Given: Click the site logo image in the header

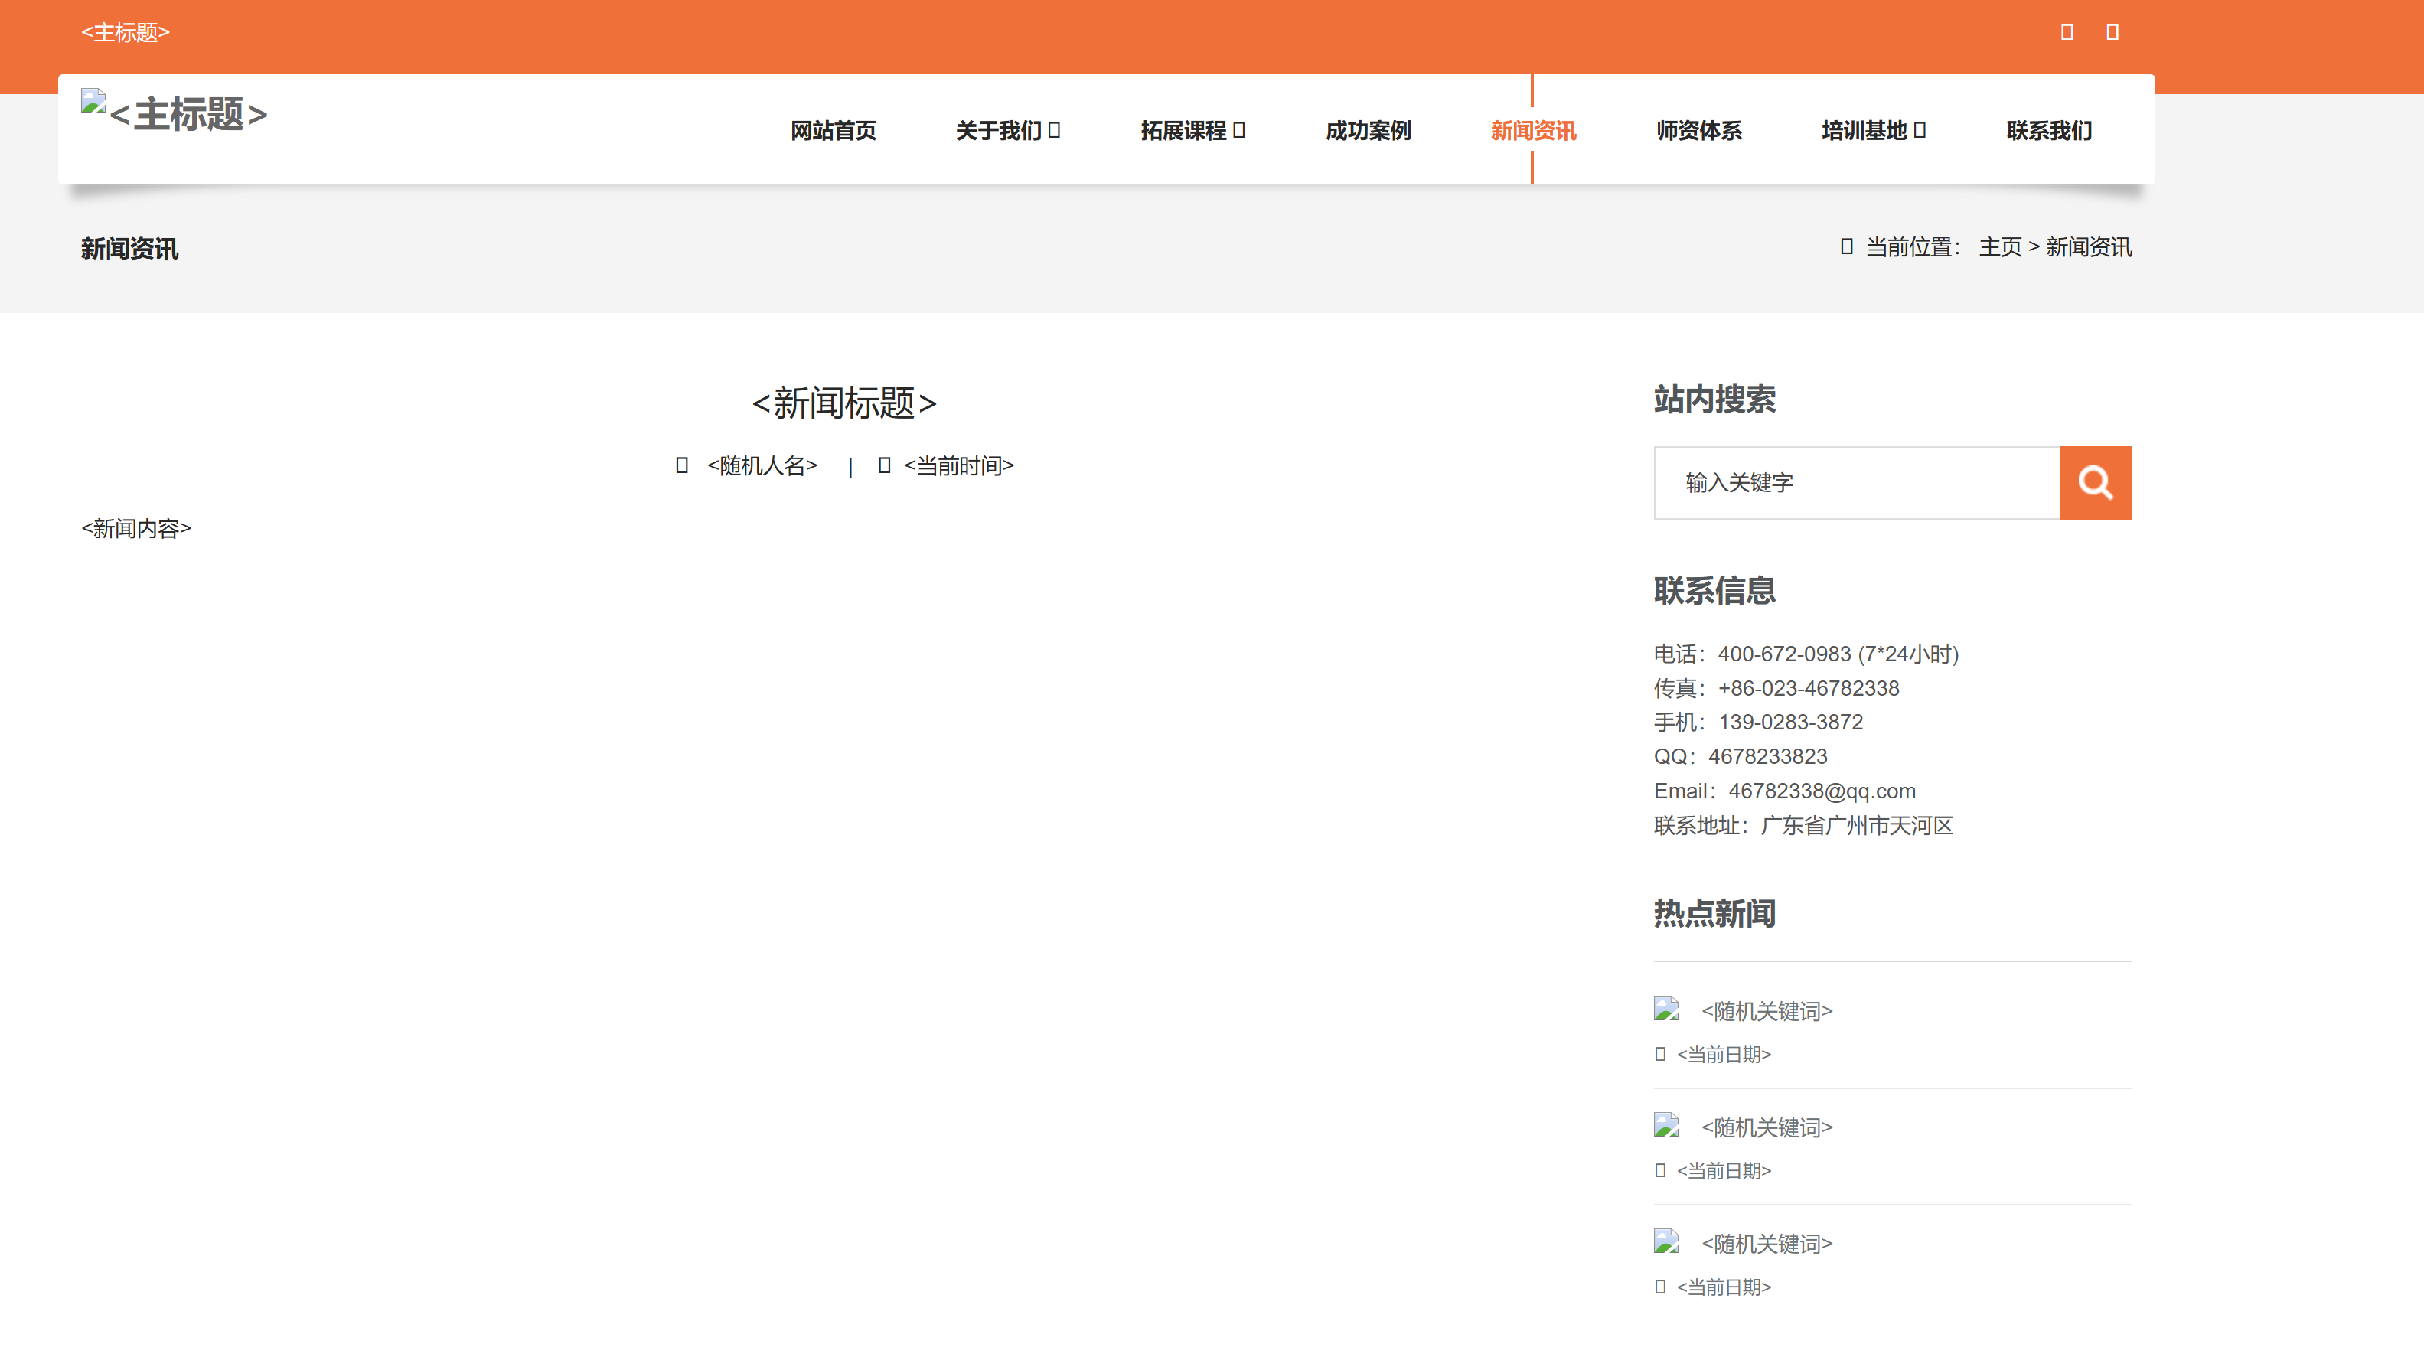Looking at the screenshot, I should (93, 102).
